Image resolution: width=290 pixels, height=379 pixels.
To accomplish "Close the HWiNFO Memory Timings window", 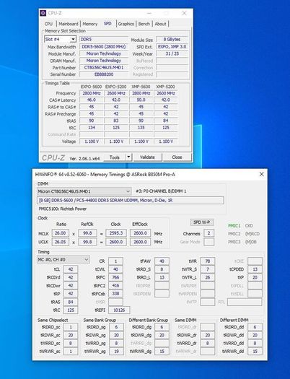I will 262,174.
